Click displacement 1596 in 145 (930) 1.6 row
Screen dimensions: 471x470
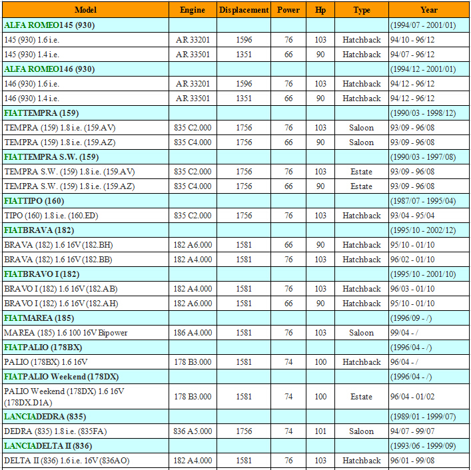(x=244, y=40)
